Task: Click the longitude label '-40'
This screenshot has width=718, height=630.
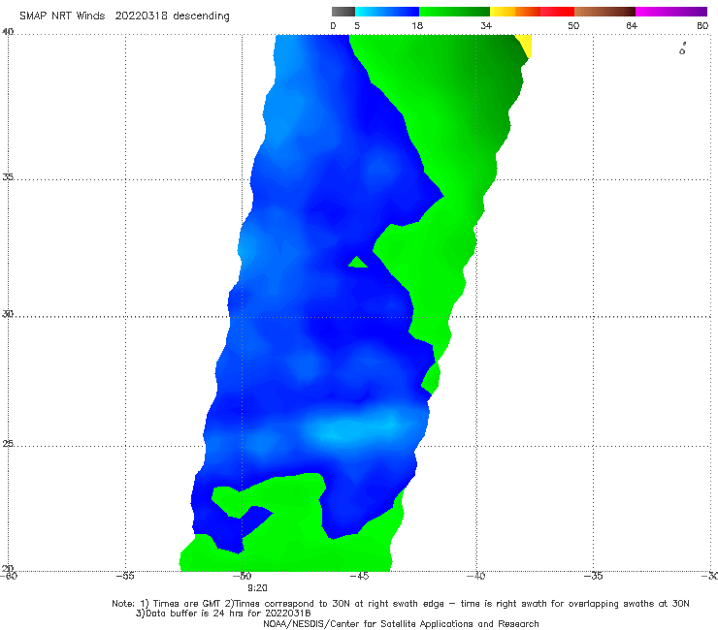Action: pos(476,576)
